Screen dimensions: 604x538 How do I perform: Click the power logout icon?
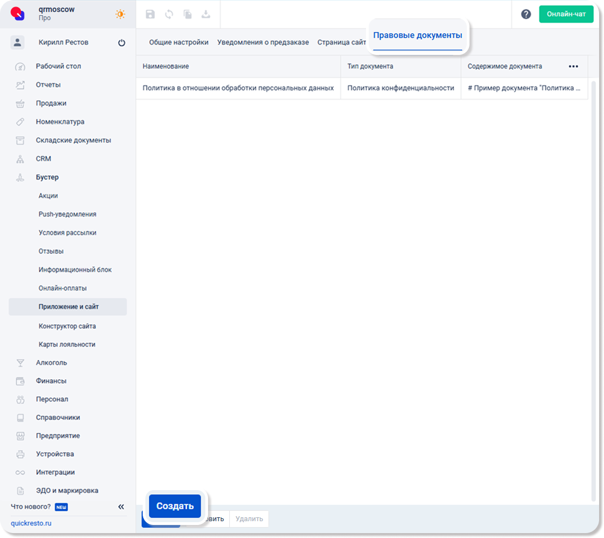121,43
